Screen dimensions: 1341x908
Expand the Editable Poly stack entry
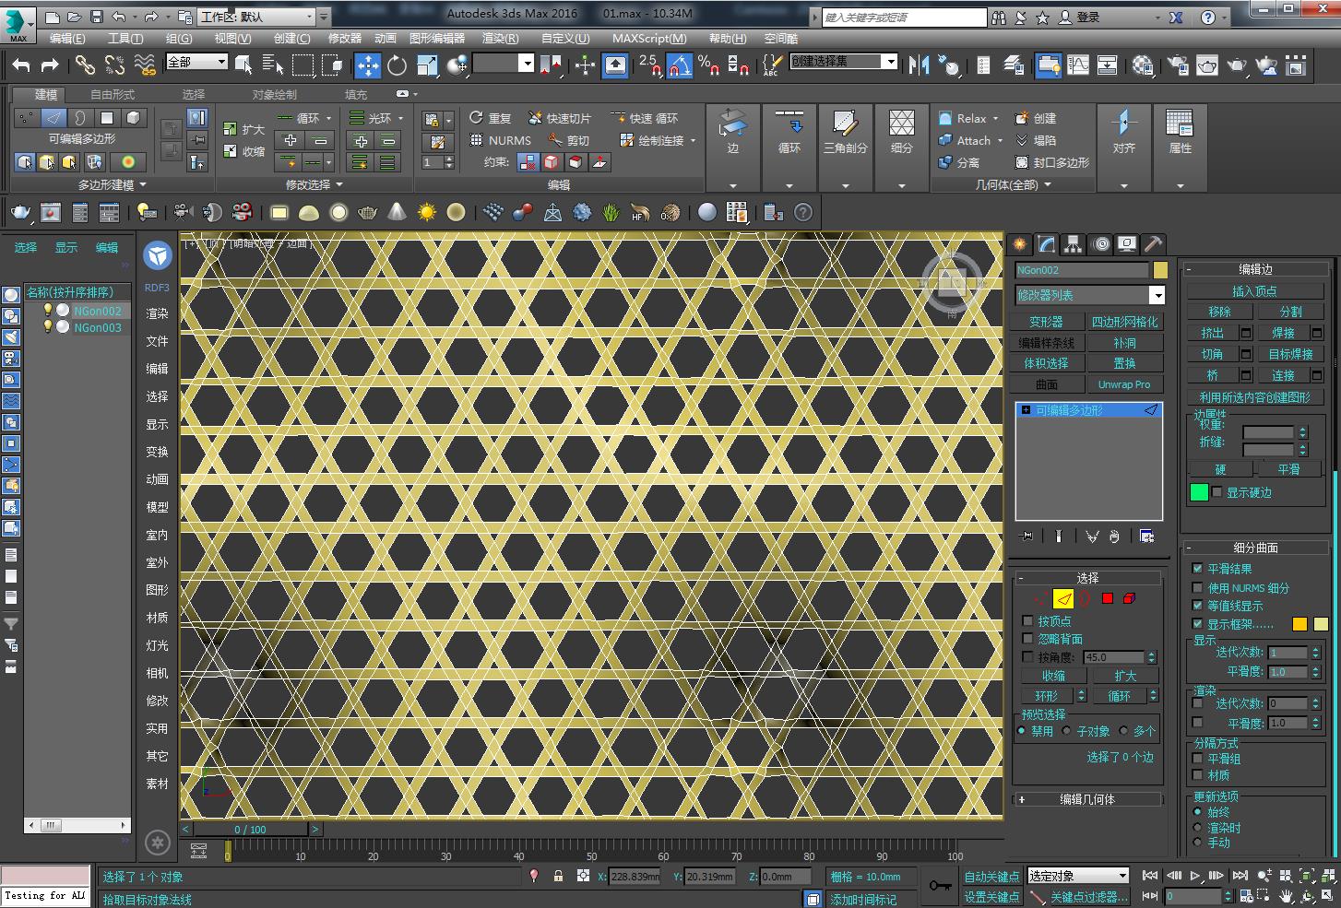point(1026,410)
